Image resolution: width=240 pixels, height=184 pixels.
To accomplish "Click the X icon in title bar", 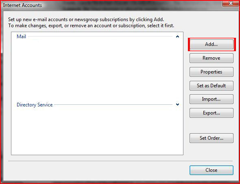I will (x=231, y=3).
